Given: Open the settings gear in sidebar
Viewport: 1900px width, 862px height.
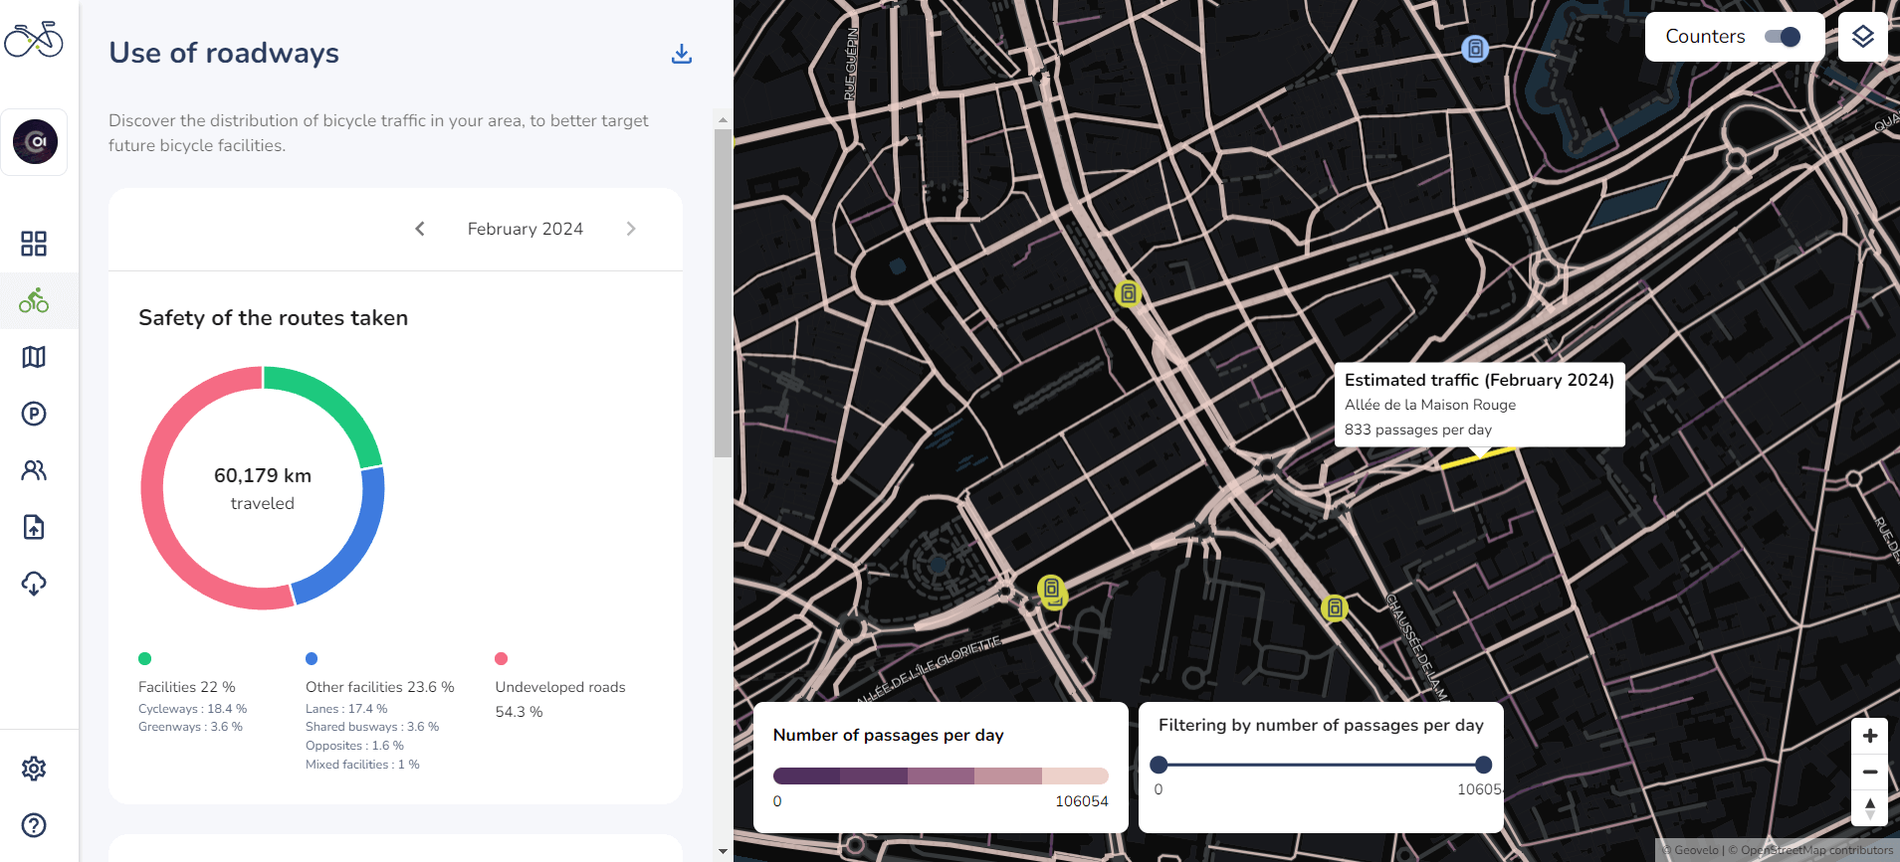Looking at the screenshot, I should pyautogui.click(x=34, y=769).
